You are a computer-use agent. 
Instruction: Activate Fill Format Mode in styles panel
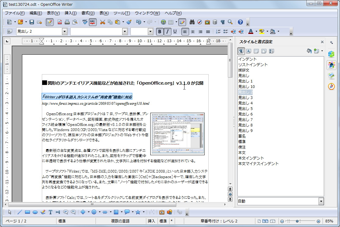[309, 51]
